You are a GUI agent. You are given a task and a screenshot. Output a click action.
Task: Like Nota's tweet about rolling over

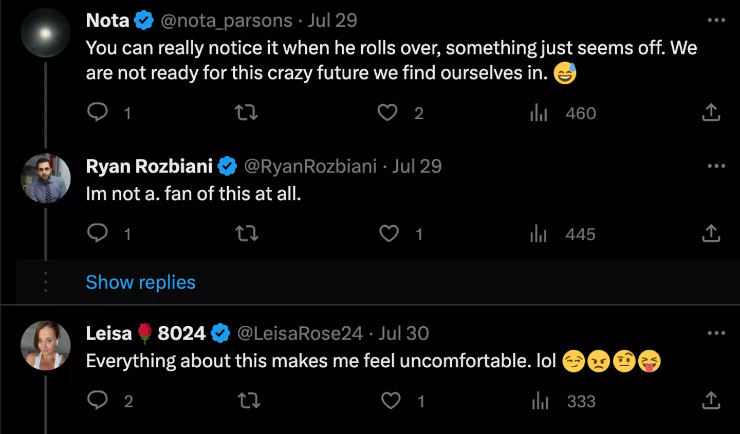click(387, 112)
